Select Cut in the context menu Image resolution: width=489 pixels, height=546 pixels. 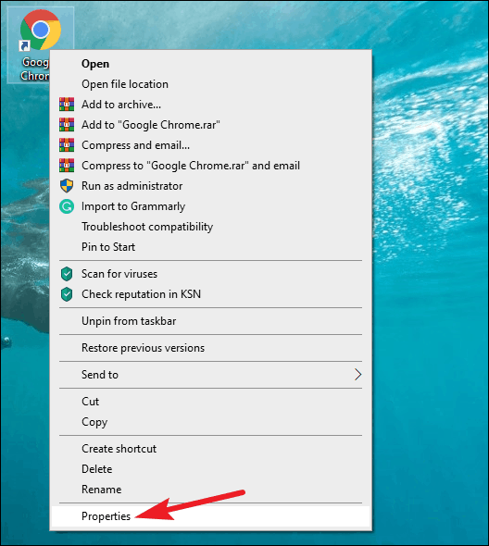(210, 402)
